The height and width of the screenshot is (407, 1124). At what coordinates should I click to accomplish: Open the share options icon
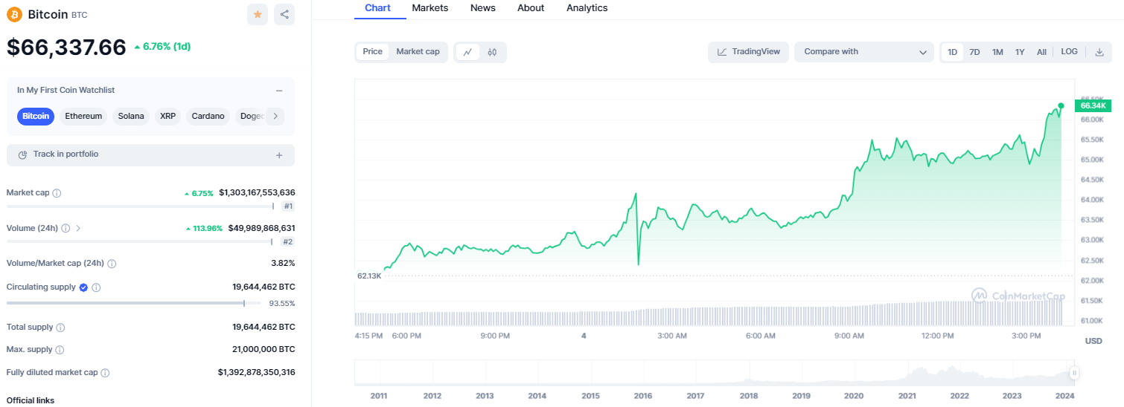[284, 14]
